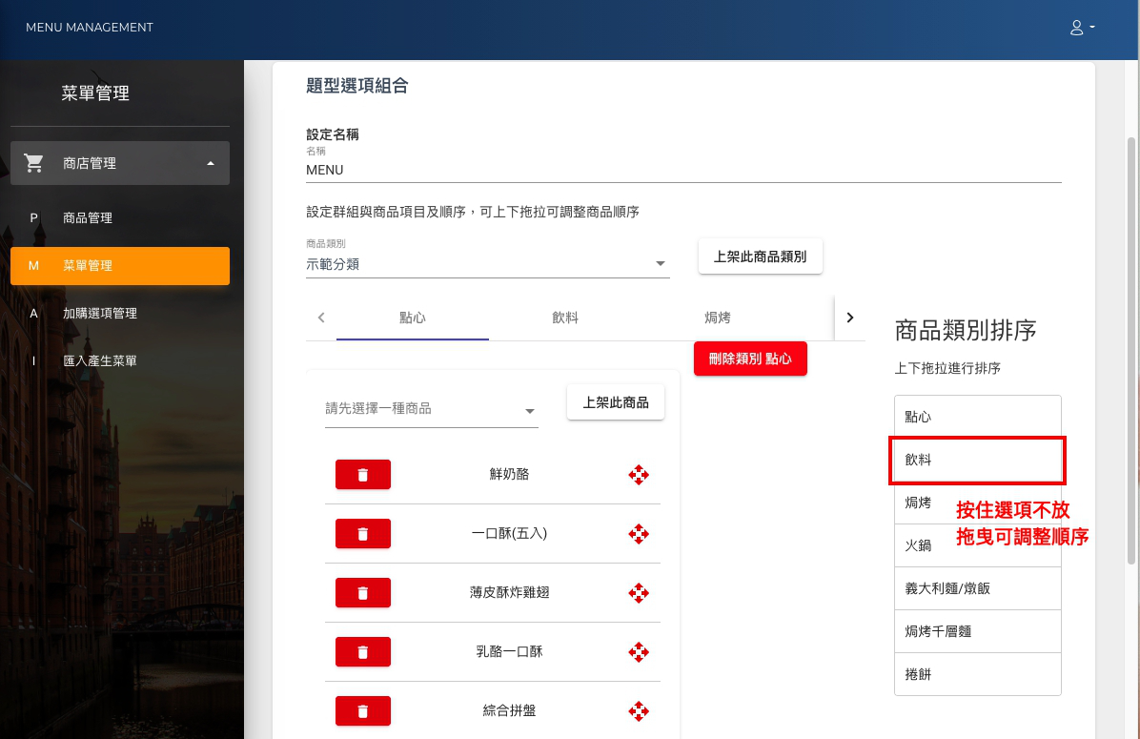Select 捲餅 in the category sort list
The height and width of the screenshot is (739, 1140).
coord(977,674)
